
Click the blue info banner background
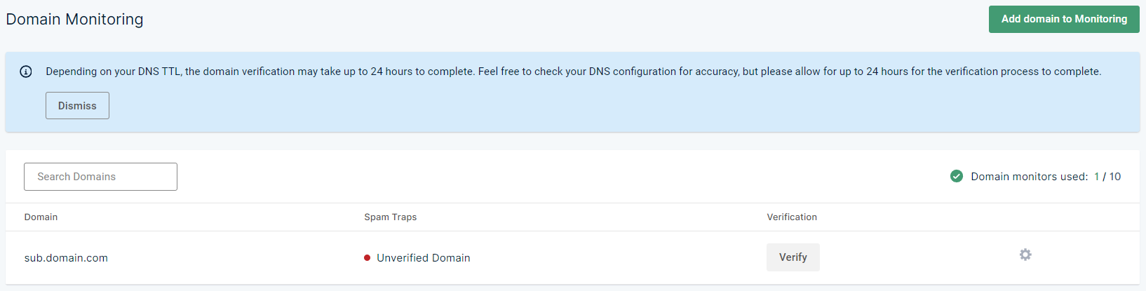point(572,92)
